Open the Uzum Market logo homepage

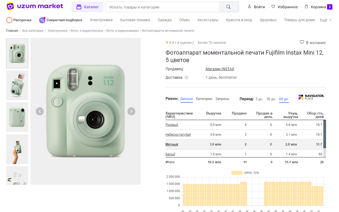(35, 6)
